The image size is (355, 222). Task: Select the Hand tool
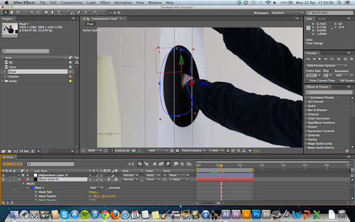coord(12,12)
